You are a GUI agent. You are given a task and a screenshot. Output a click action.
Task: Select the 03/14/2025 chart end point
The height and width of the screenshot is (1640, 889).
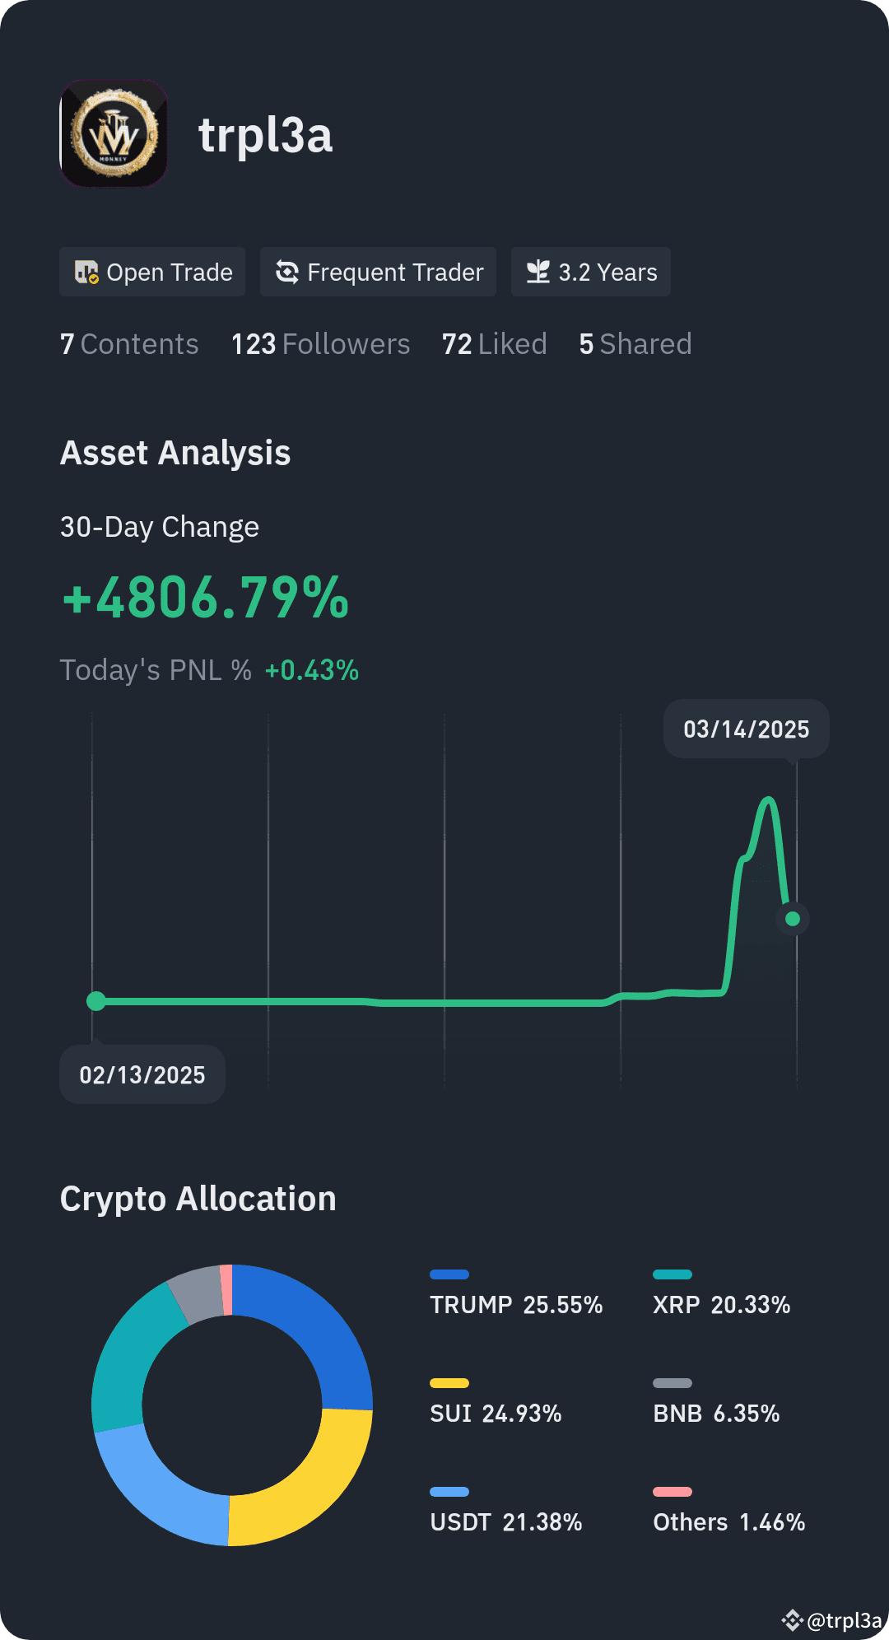[x=793, y=919]
